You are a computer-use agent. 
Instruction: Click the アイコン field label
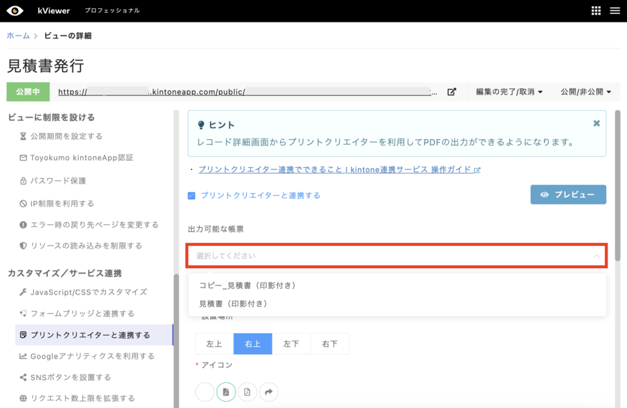[x=217, y=365]
